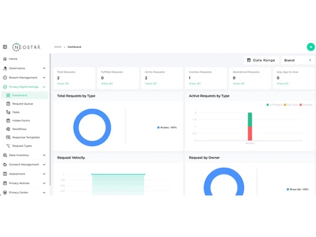Click the Privacy Center icon
The height and width of the screenshot is (237, 316).
pos(5,192)
